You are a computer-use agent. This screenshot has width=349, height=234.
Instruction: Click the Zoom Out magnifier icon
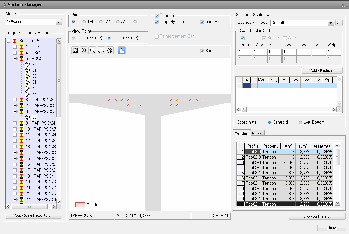point(92,51)
